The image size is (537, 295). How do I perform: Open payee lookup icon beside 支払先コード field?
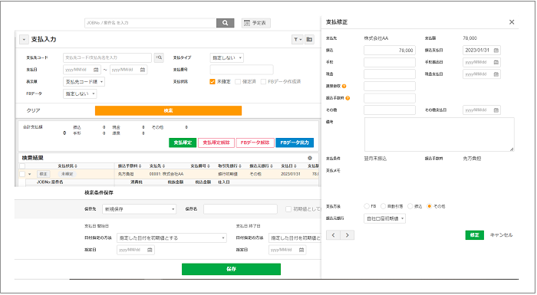159,57
